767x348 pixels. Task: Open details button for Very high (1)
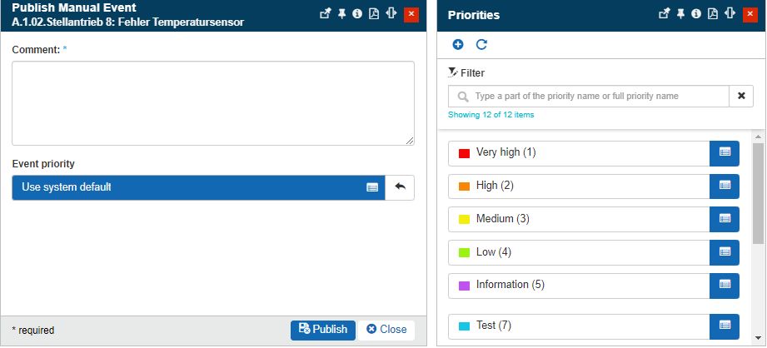[725, 152]
